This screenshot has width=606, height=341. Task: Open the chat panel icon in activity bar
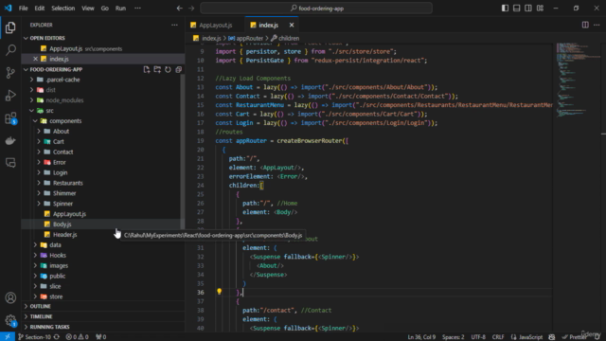pos(10,163)
